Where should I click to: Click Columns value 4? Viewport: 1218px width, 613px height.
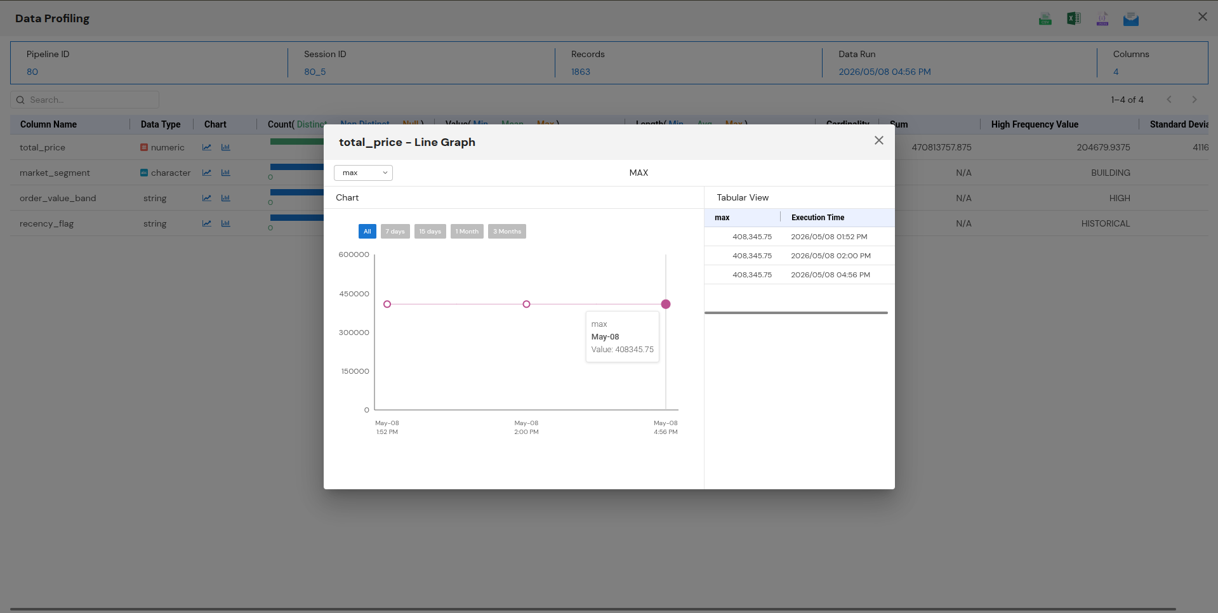click(x=1116, y=72)
